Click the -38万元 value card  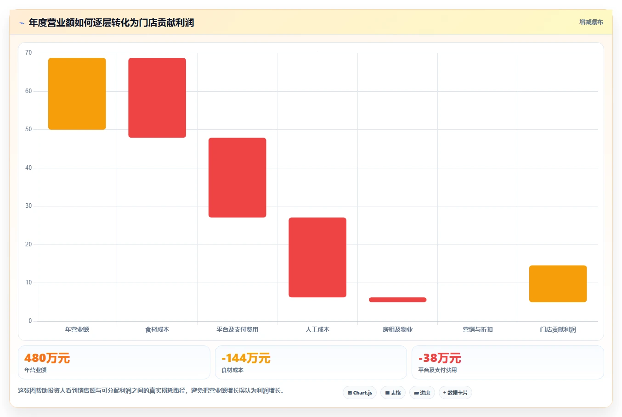508,362
